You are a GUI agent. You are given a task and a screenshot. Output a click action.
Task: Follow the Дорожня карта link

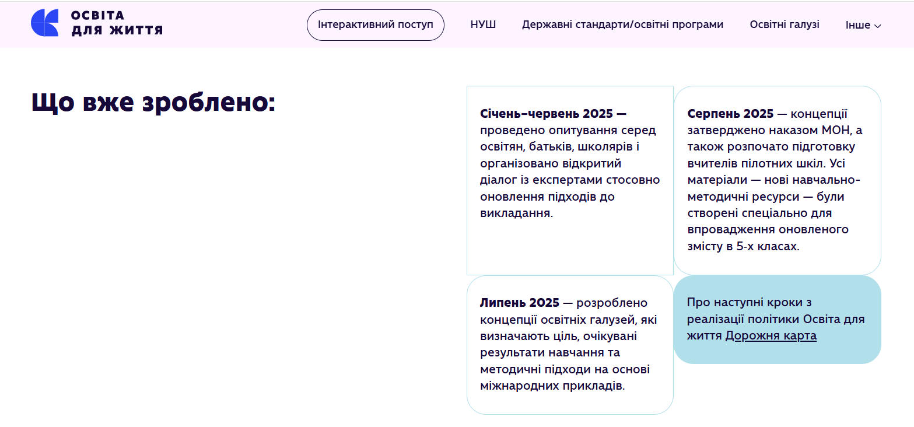coord(771,336)
